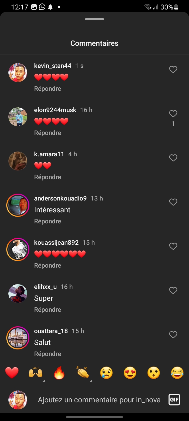189x421 pixels.
Task: Insert the heart-eyes face emoji
Action: 130,373
